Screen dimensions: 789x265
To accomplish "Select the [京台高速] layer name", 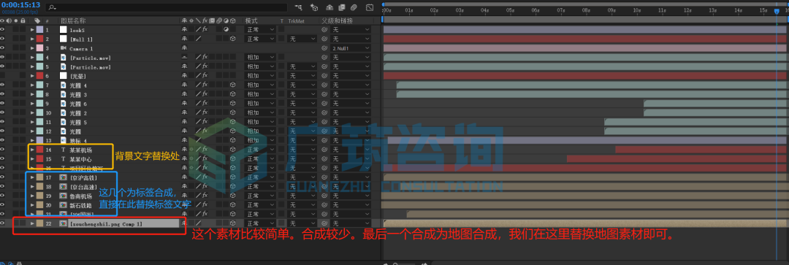I will 83,187.
